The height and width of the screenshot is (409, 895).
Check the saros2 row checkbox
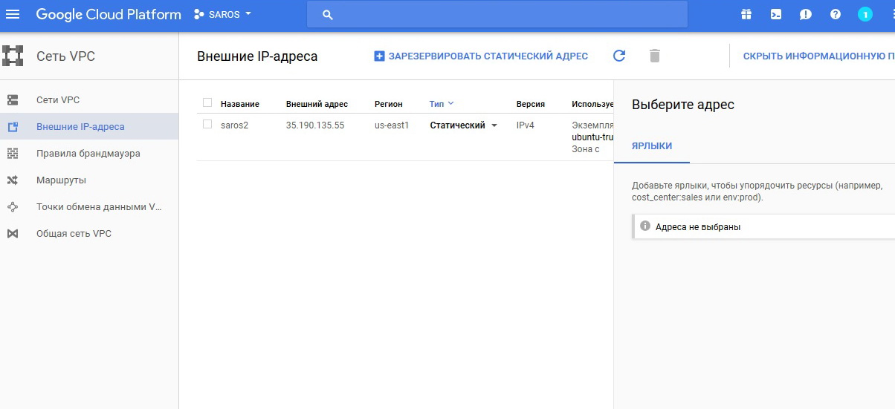tap(207, 125)
